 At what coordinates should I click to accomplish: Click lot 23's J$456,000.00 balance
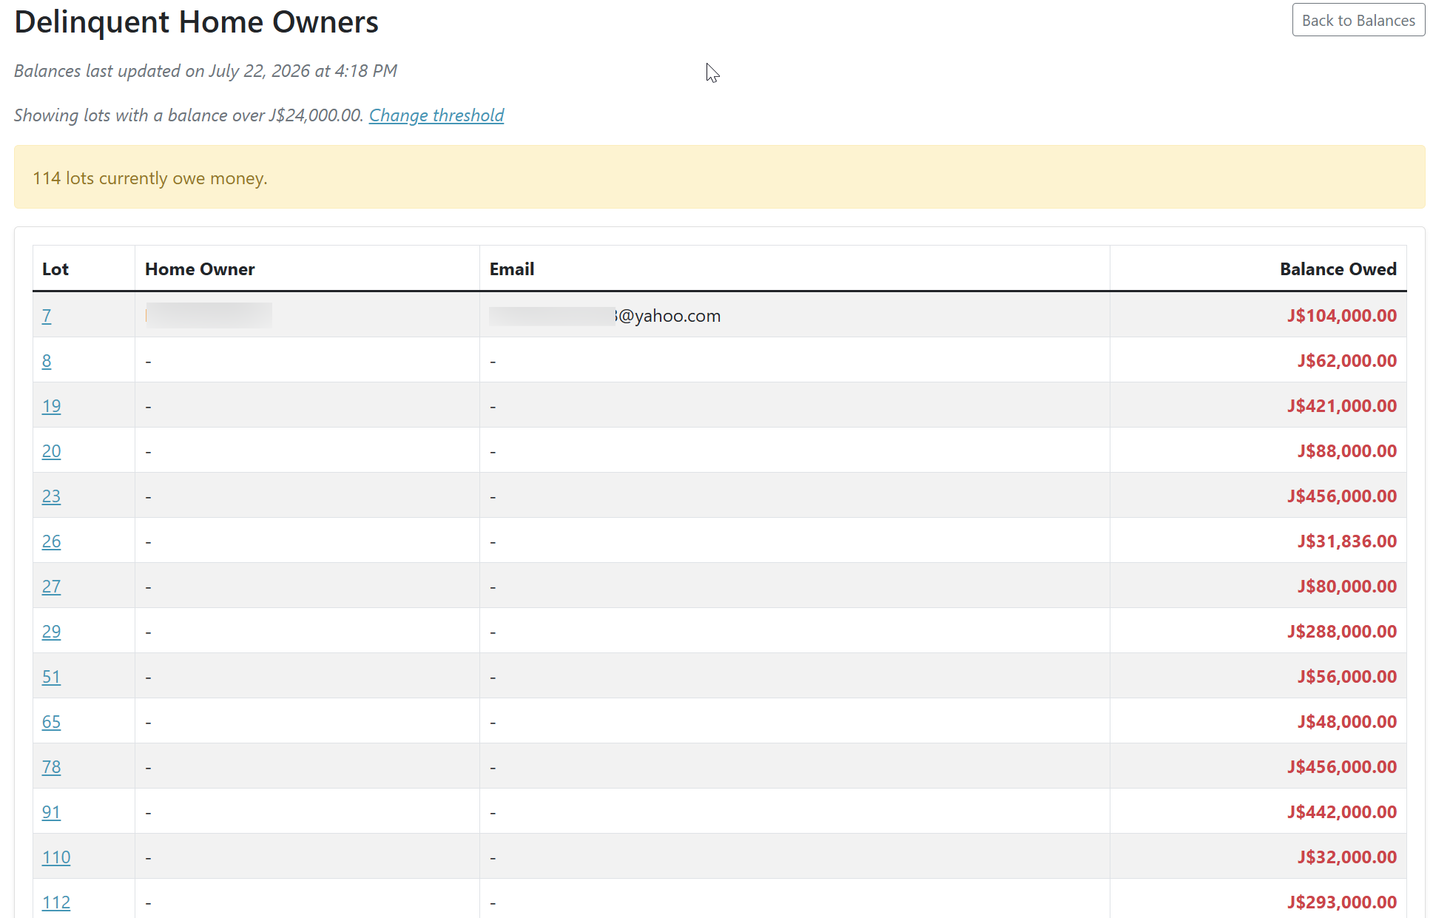(x=1342, y=496)
